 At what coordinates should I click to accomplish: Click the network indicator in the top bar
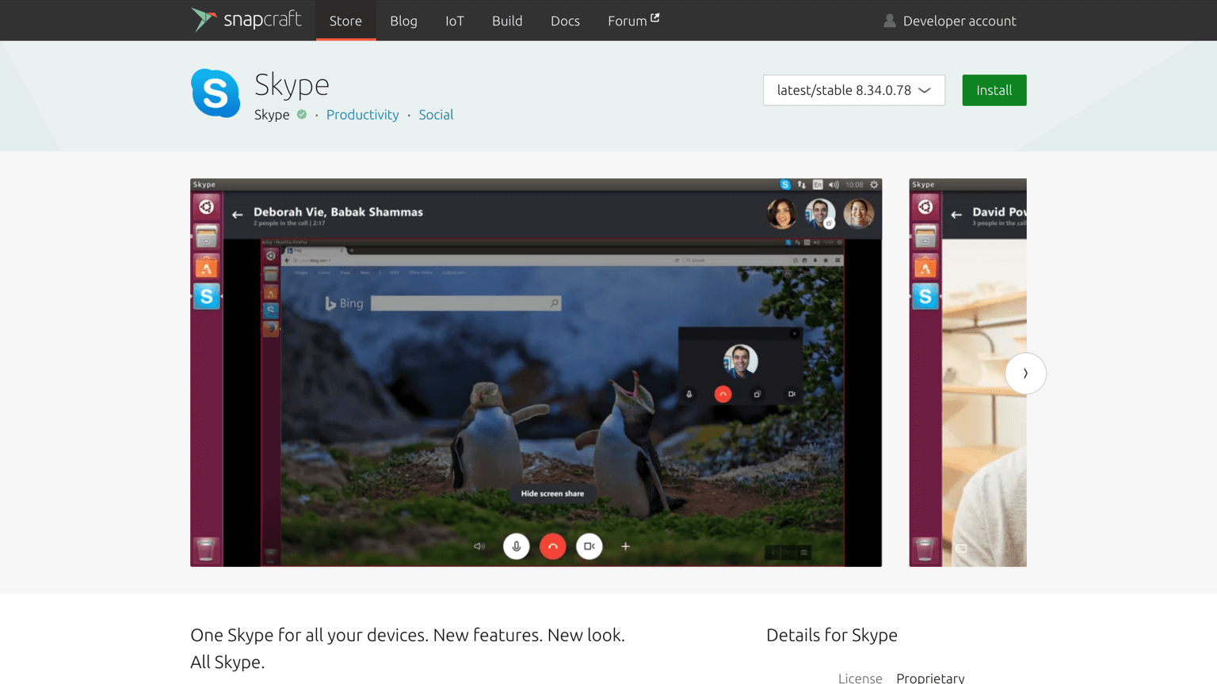tap(802, 184)
